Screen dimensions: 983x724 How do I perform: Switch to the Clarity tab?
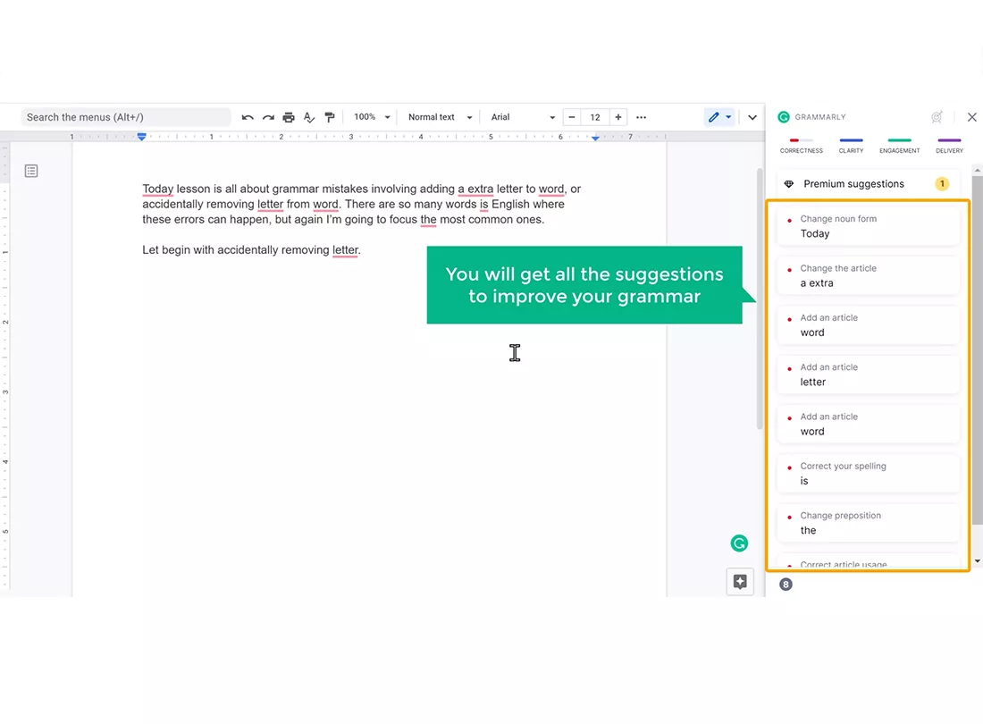click(851, 146)
